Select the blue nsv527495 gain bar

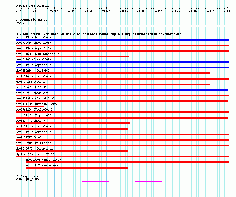point(122,40)
